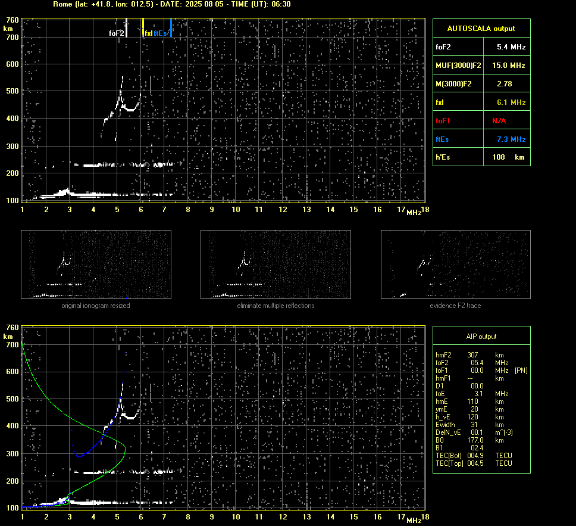Image resolution: width=576 pixels, height=526 pixels.
Task: Click the foF1 label in AIP output
Action: (442, 371)
